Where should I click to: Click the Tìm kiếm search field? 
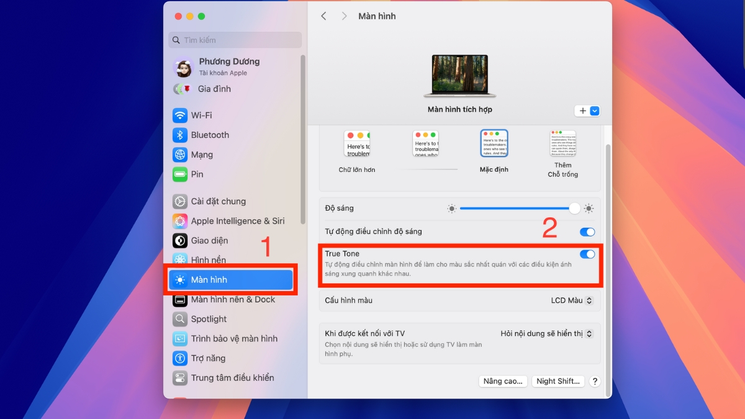pyautogui.click(x=235, y=40)
